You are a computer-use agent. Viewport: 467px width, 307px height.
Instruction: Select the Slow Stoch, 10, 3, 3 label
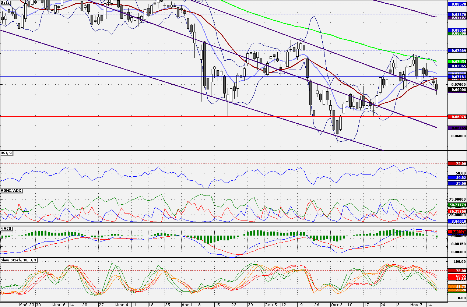[x=19, y=260]
